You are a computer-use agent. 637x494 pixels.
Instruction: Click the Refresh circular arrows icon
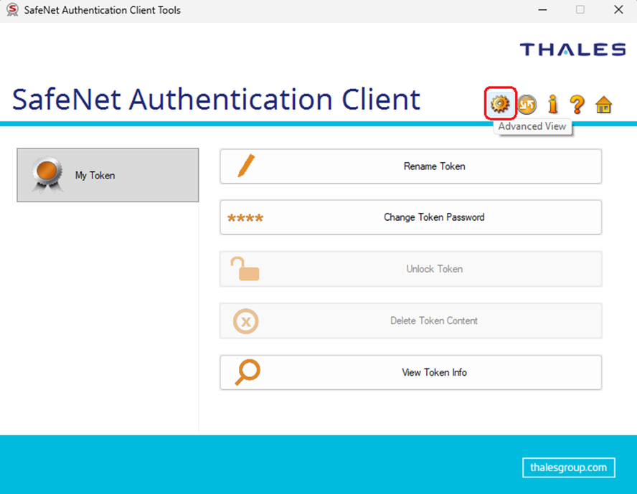(x=527, y=104)
